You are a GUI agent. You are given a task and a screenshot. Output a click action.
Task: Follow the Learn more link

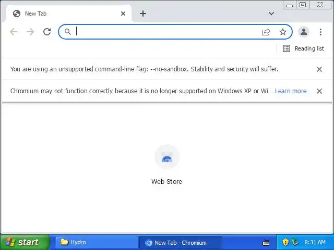click(x=291, y=91)
